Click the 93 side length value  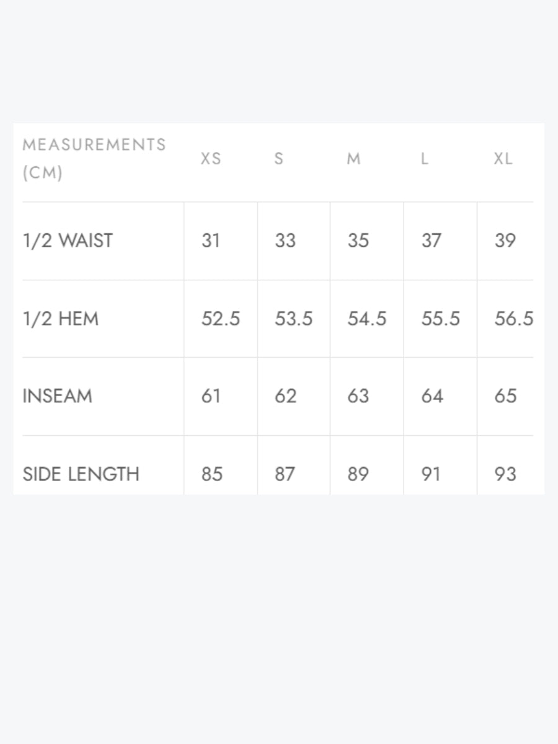[x=505, y=474]
